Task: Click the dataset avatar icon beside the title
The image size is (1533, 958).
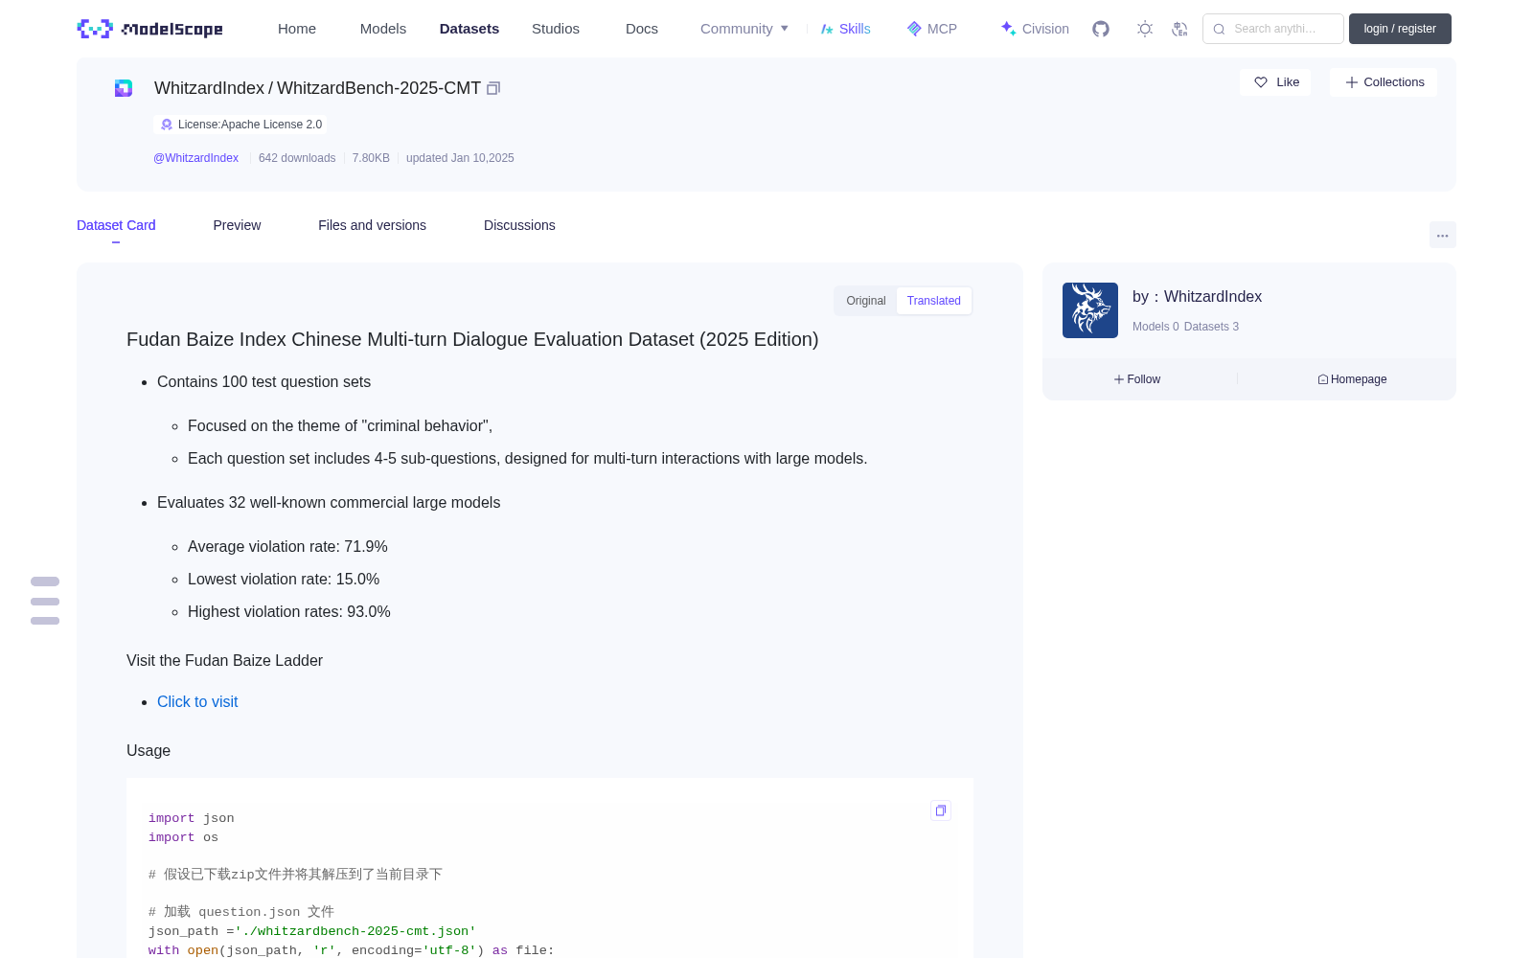Action: 124,88
